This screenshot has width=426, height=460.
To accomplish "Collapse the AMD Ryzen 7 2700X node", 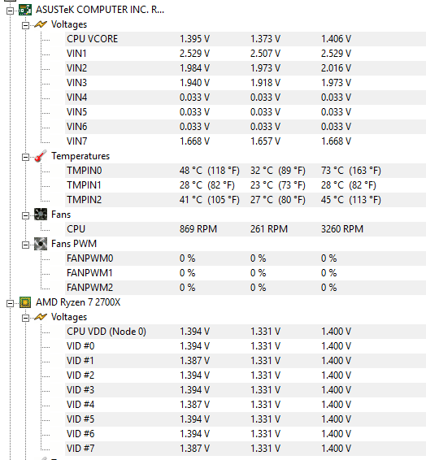I will (11, 303).
